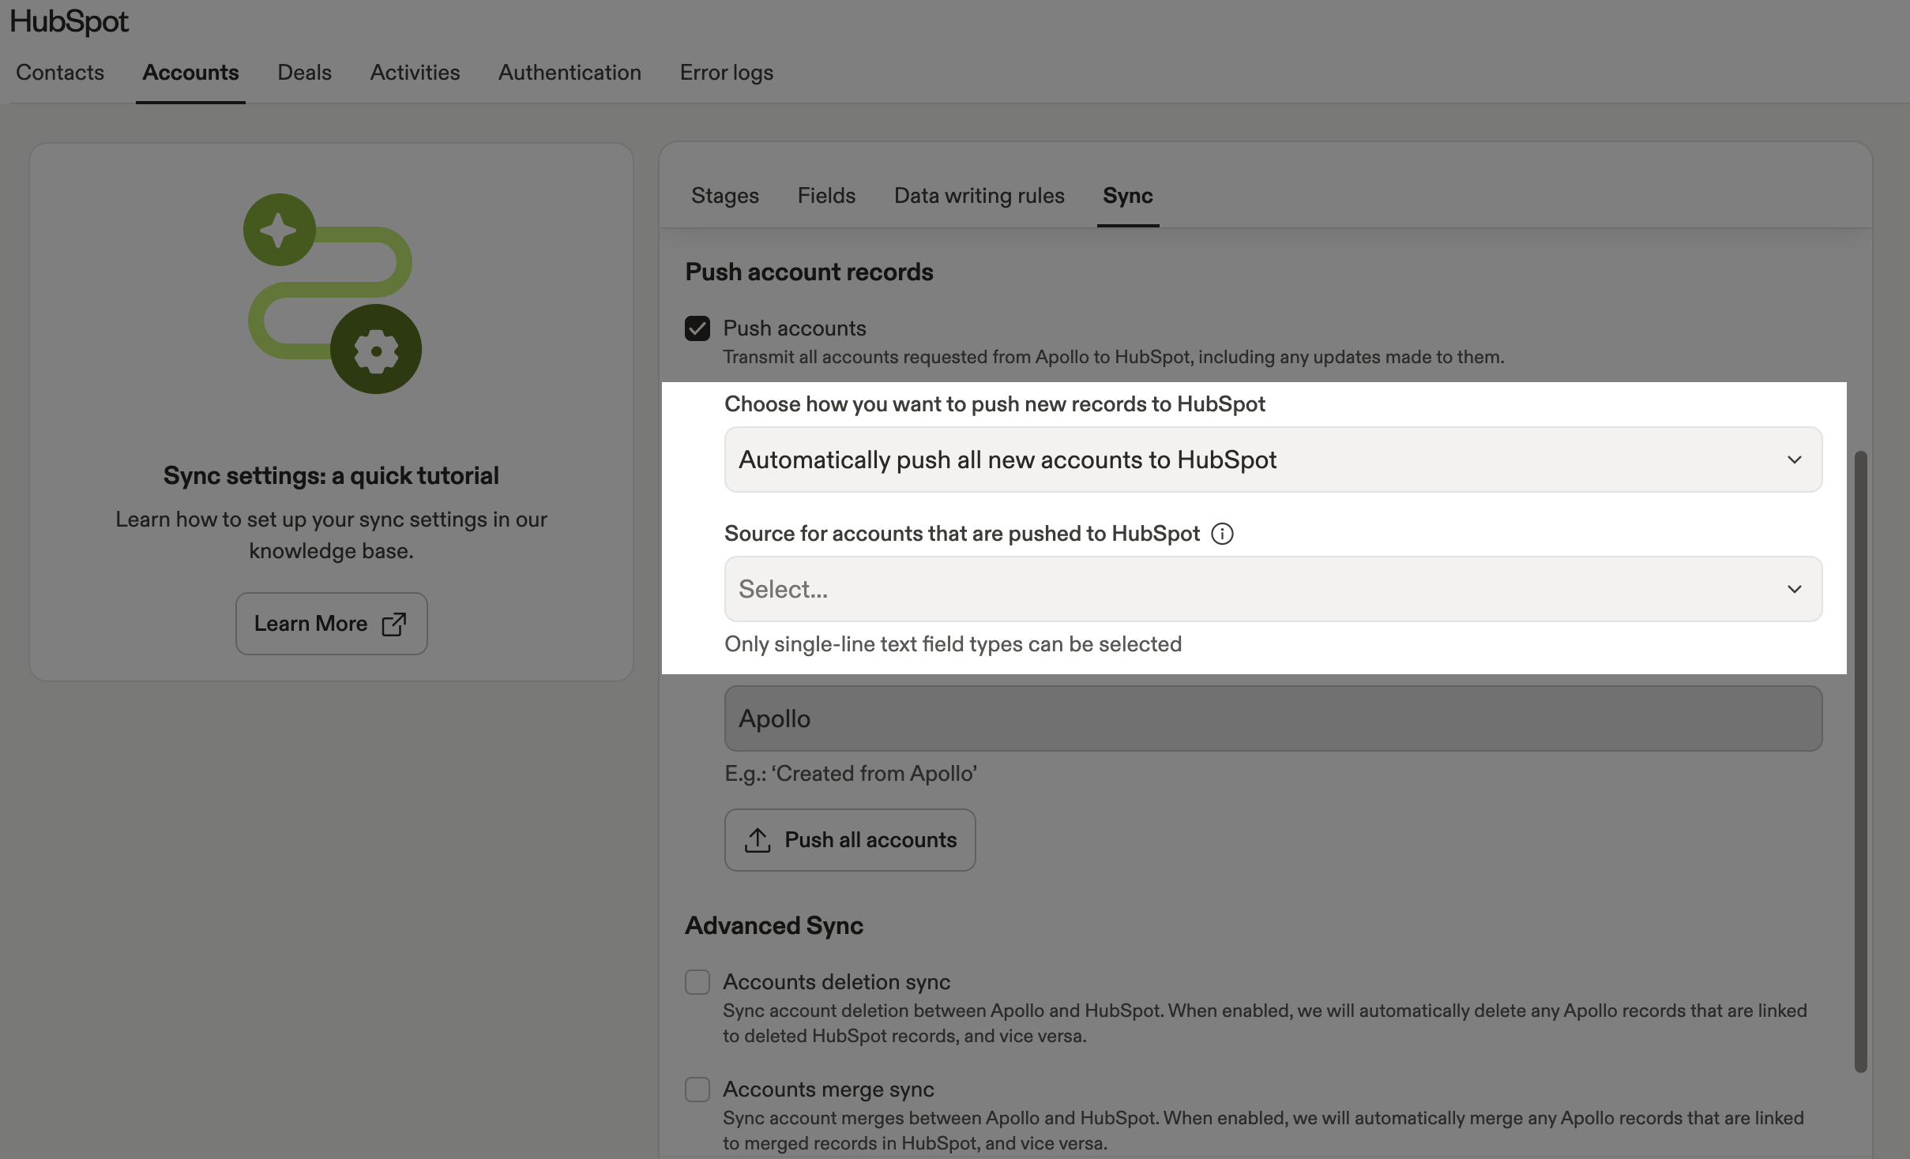
Task: Click the Push all accounts button
Action: tap(850, 840)
